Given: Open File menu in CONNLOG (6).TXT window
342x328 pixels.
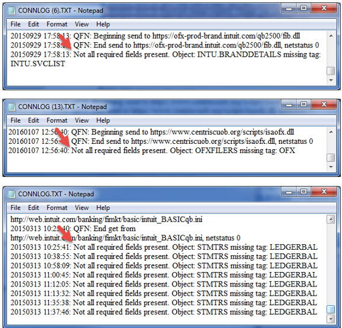Looking at the screenshot, I should (x=16, y=24).
